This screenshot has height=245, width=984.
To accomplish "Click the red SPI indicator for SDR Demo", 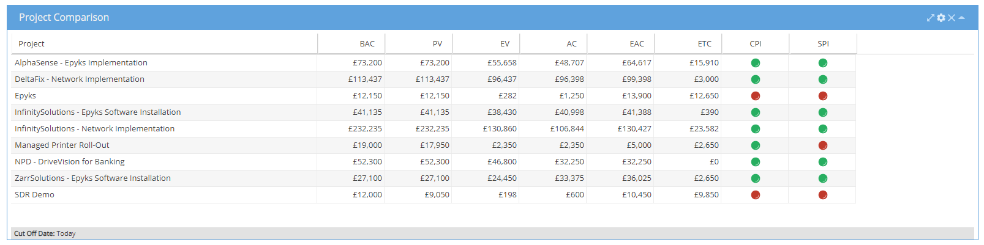I will [x=823, y=195].
